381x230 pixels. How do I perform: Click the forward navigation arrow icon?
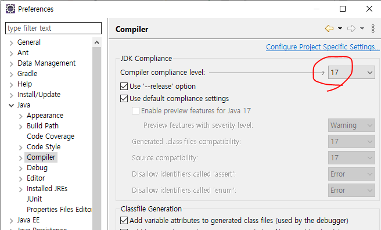pyautogui.click(x=351, y=28)
